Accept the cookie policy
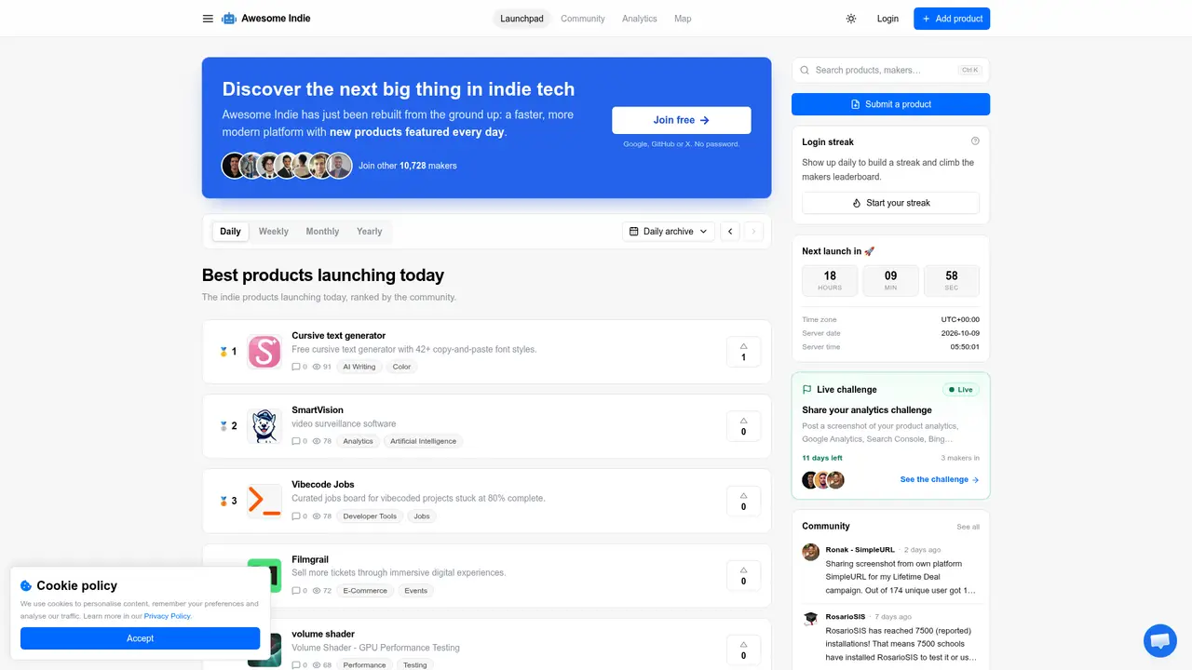Screen dimensions: 1192x670 [x=141, y=638]
